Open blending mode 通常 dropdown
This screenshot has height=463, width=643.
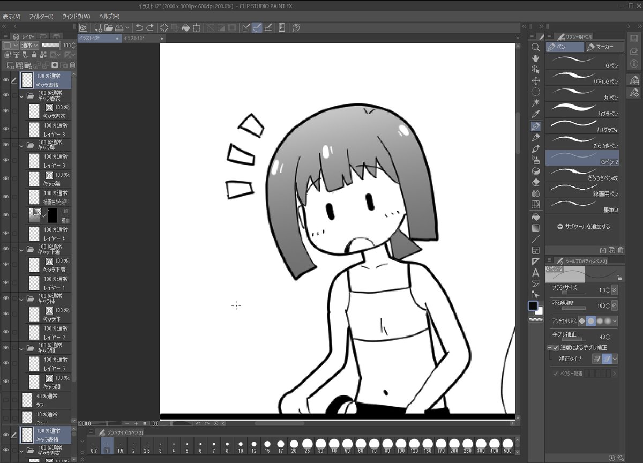click(x=29, y=46)
